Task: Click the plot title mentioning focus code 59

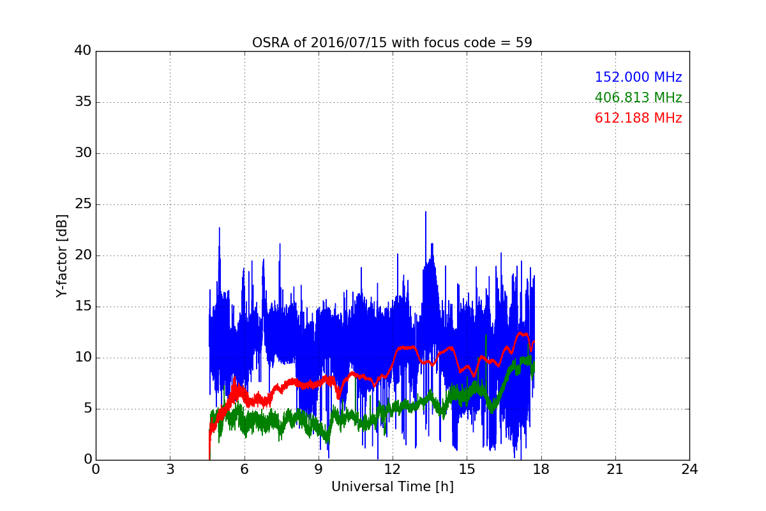Action: (392, 43)
